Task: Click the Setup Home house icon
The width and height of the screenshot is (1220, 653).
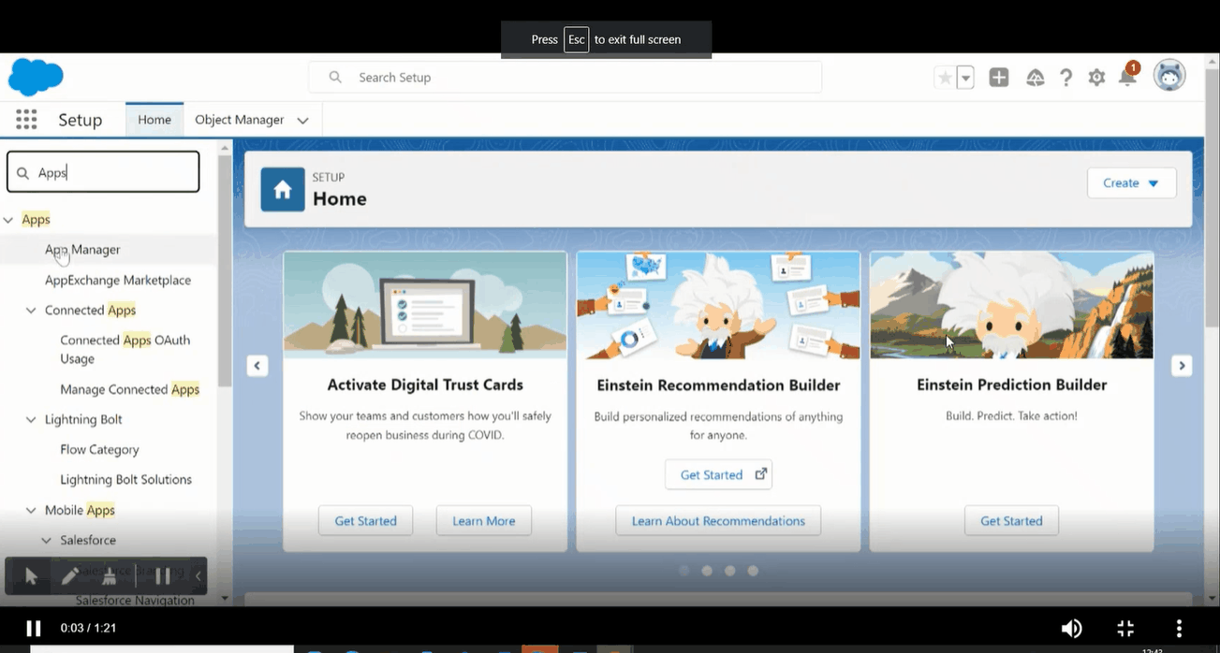Action: click(x=283, y=190)
